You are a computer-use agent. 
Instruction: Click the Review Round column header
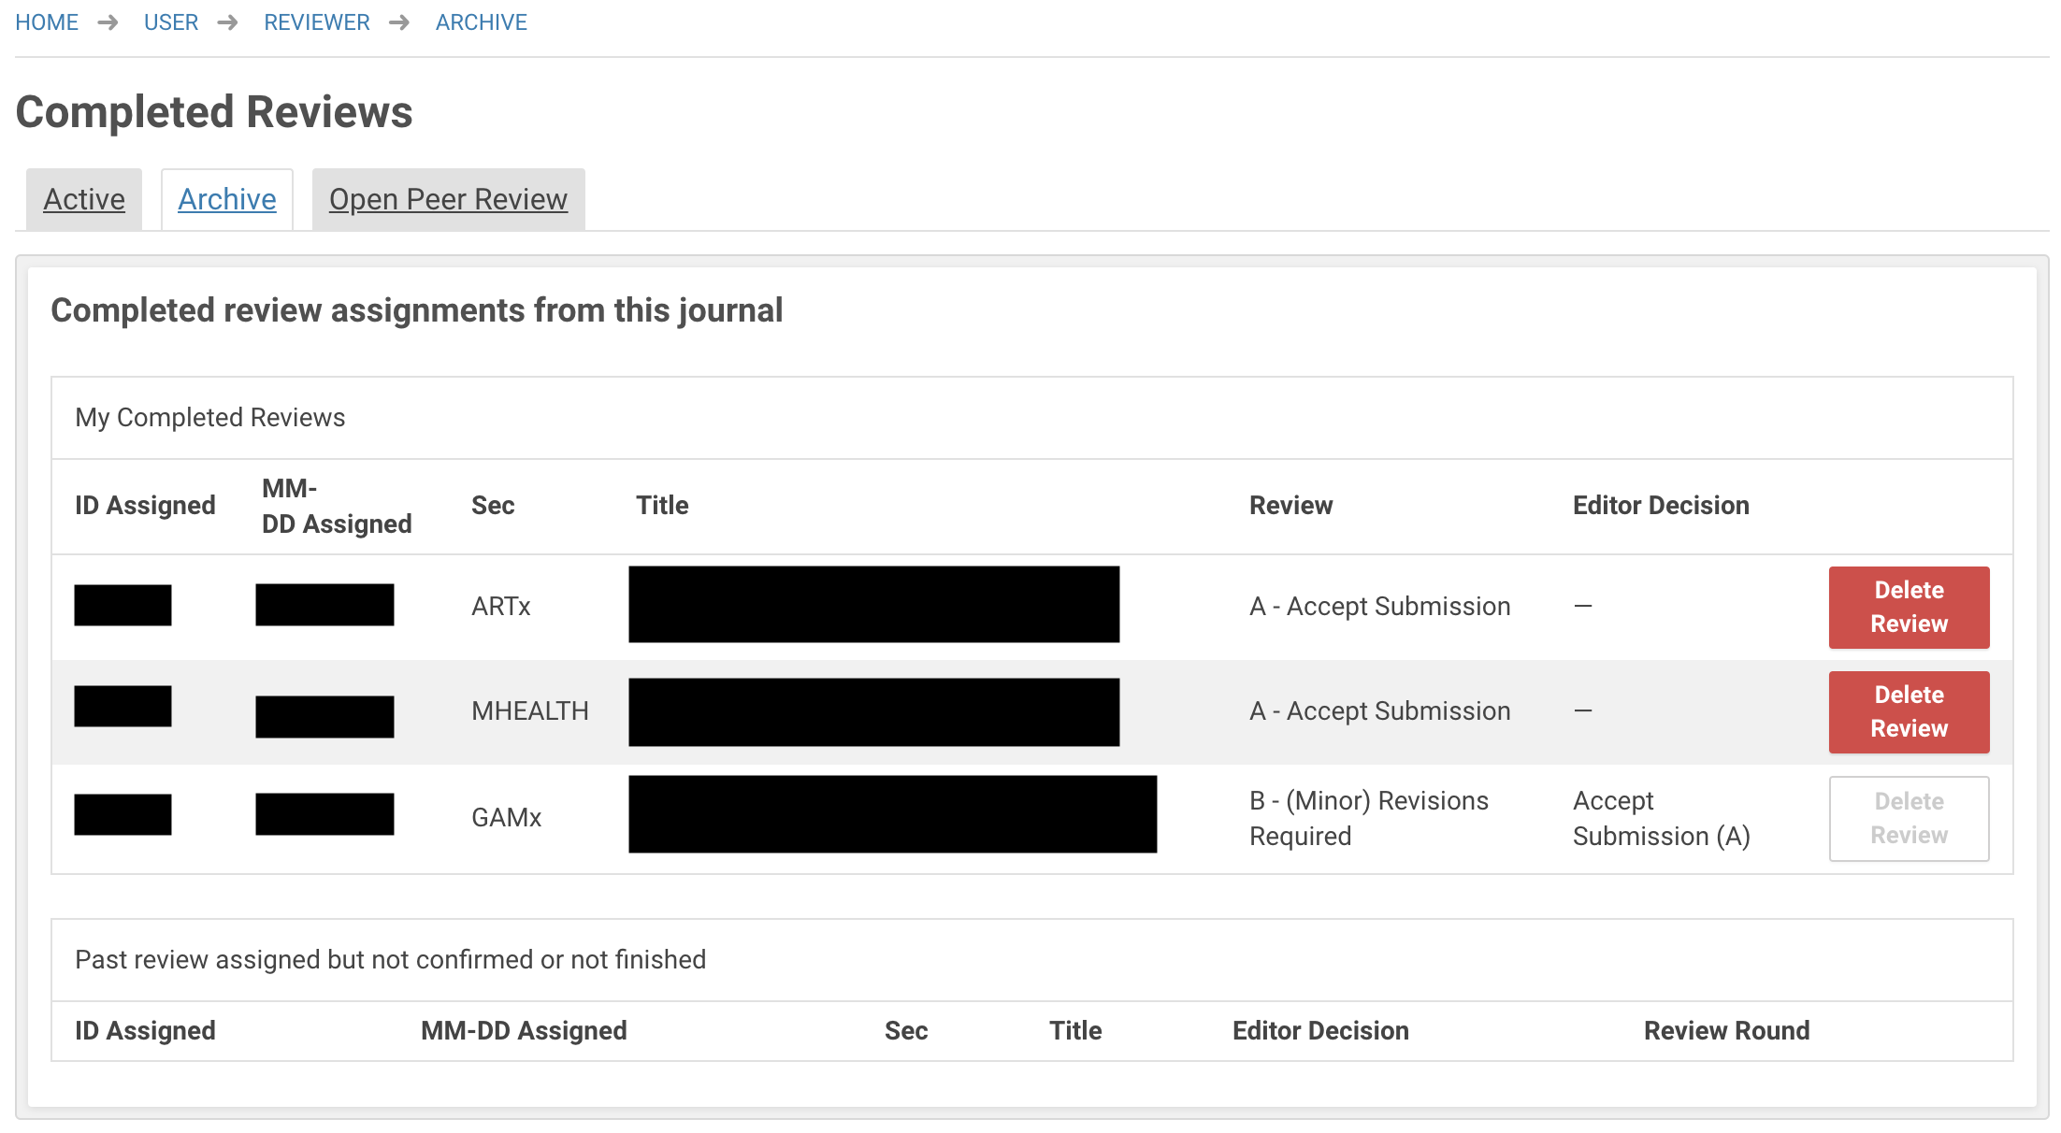[x=1726, y=1030]
